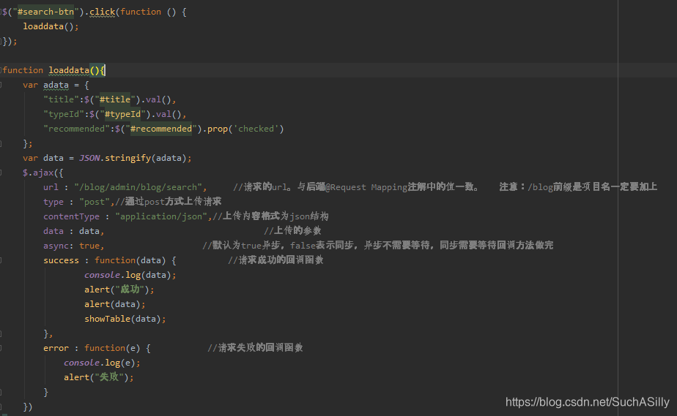Click the "application/json" string value
The width and height of the screenshot is (677, 416).
(x=161, y=216)
